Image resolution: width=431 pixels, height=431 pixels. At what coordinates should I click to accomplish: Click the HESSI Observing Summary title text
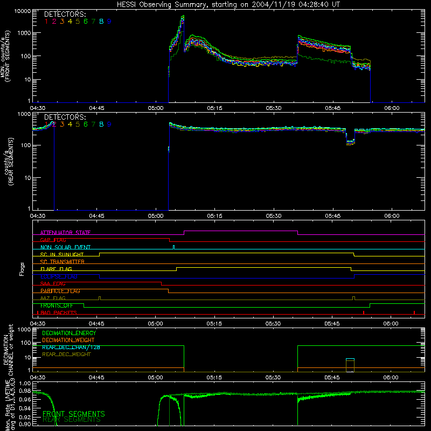click(x=228, y=4)
